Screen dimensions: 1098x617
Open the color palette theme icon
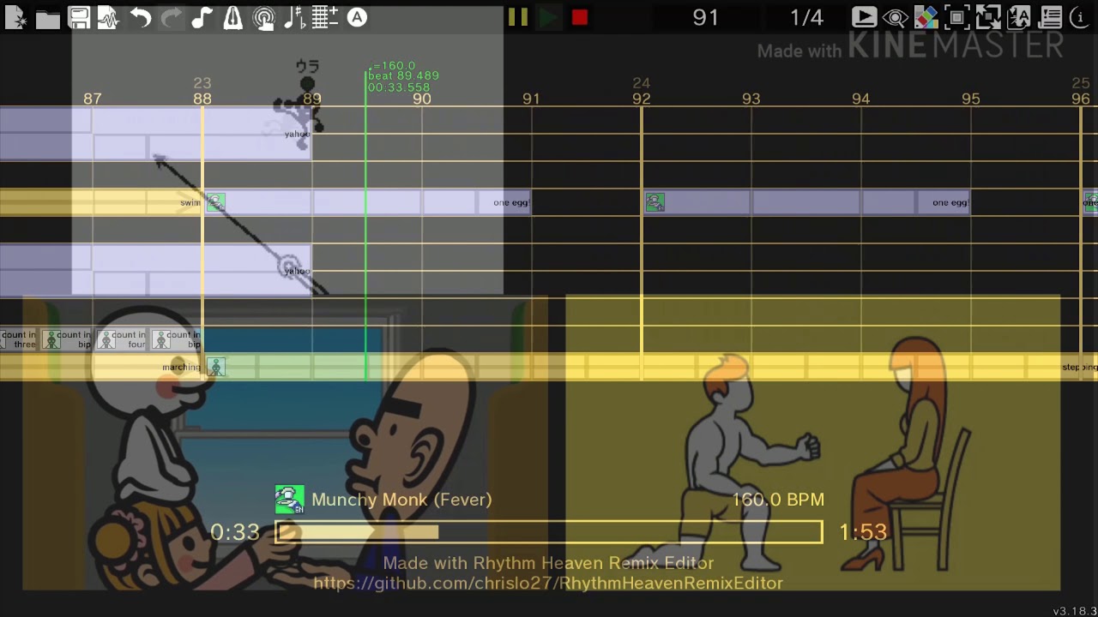[x=926, y=17]
